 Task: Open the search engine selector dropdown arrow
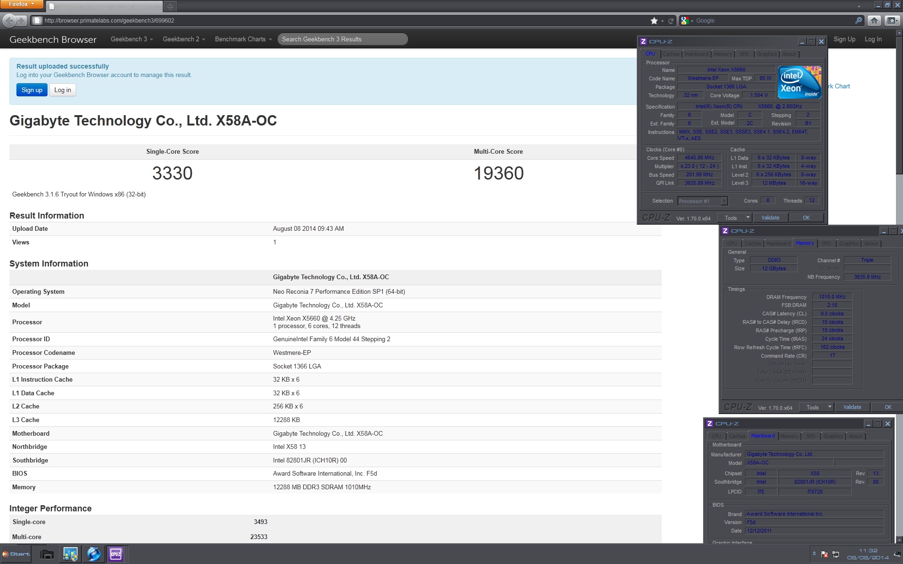[x=692, y=21]
